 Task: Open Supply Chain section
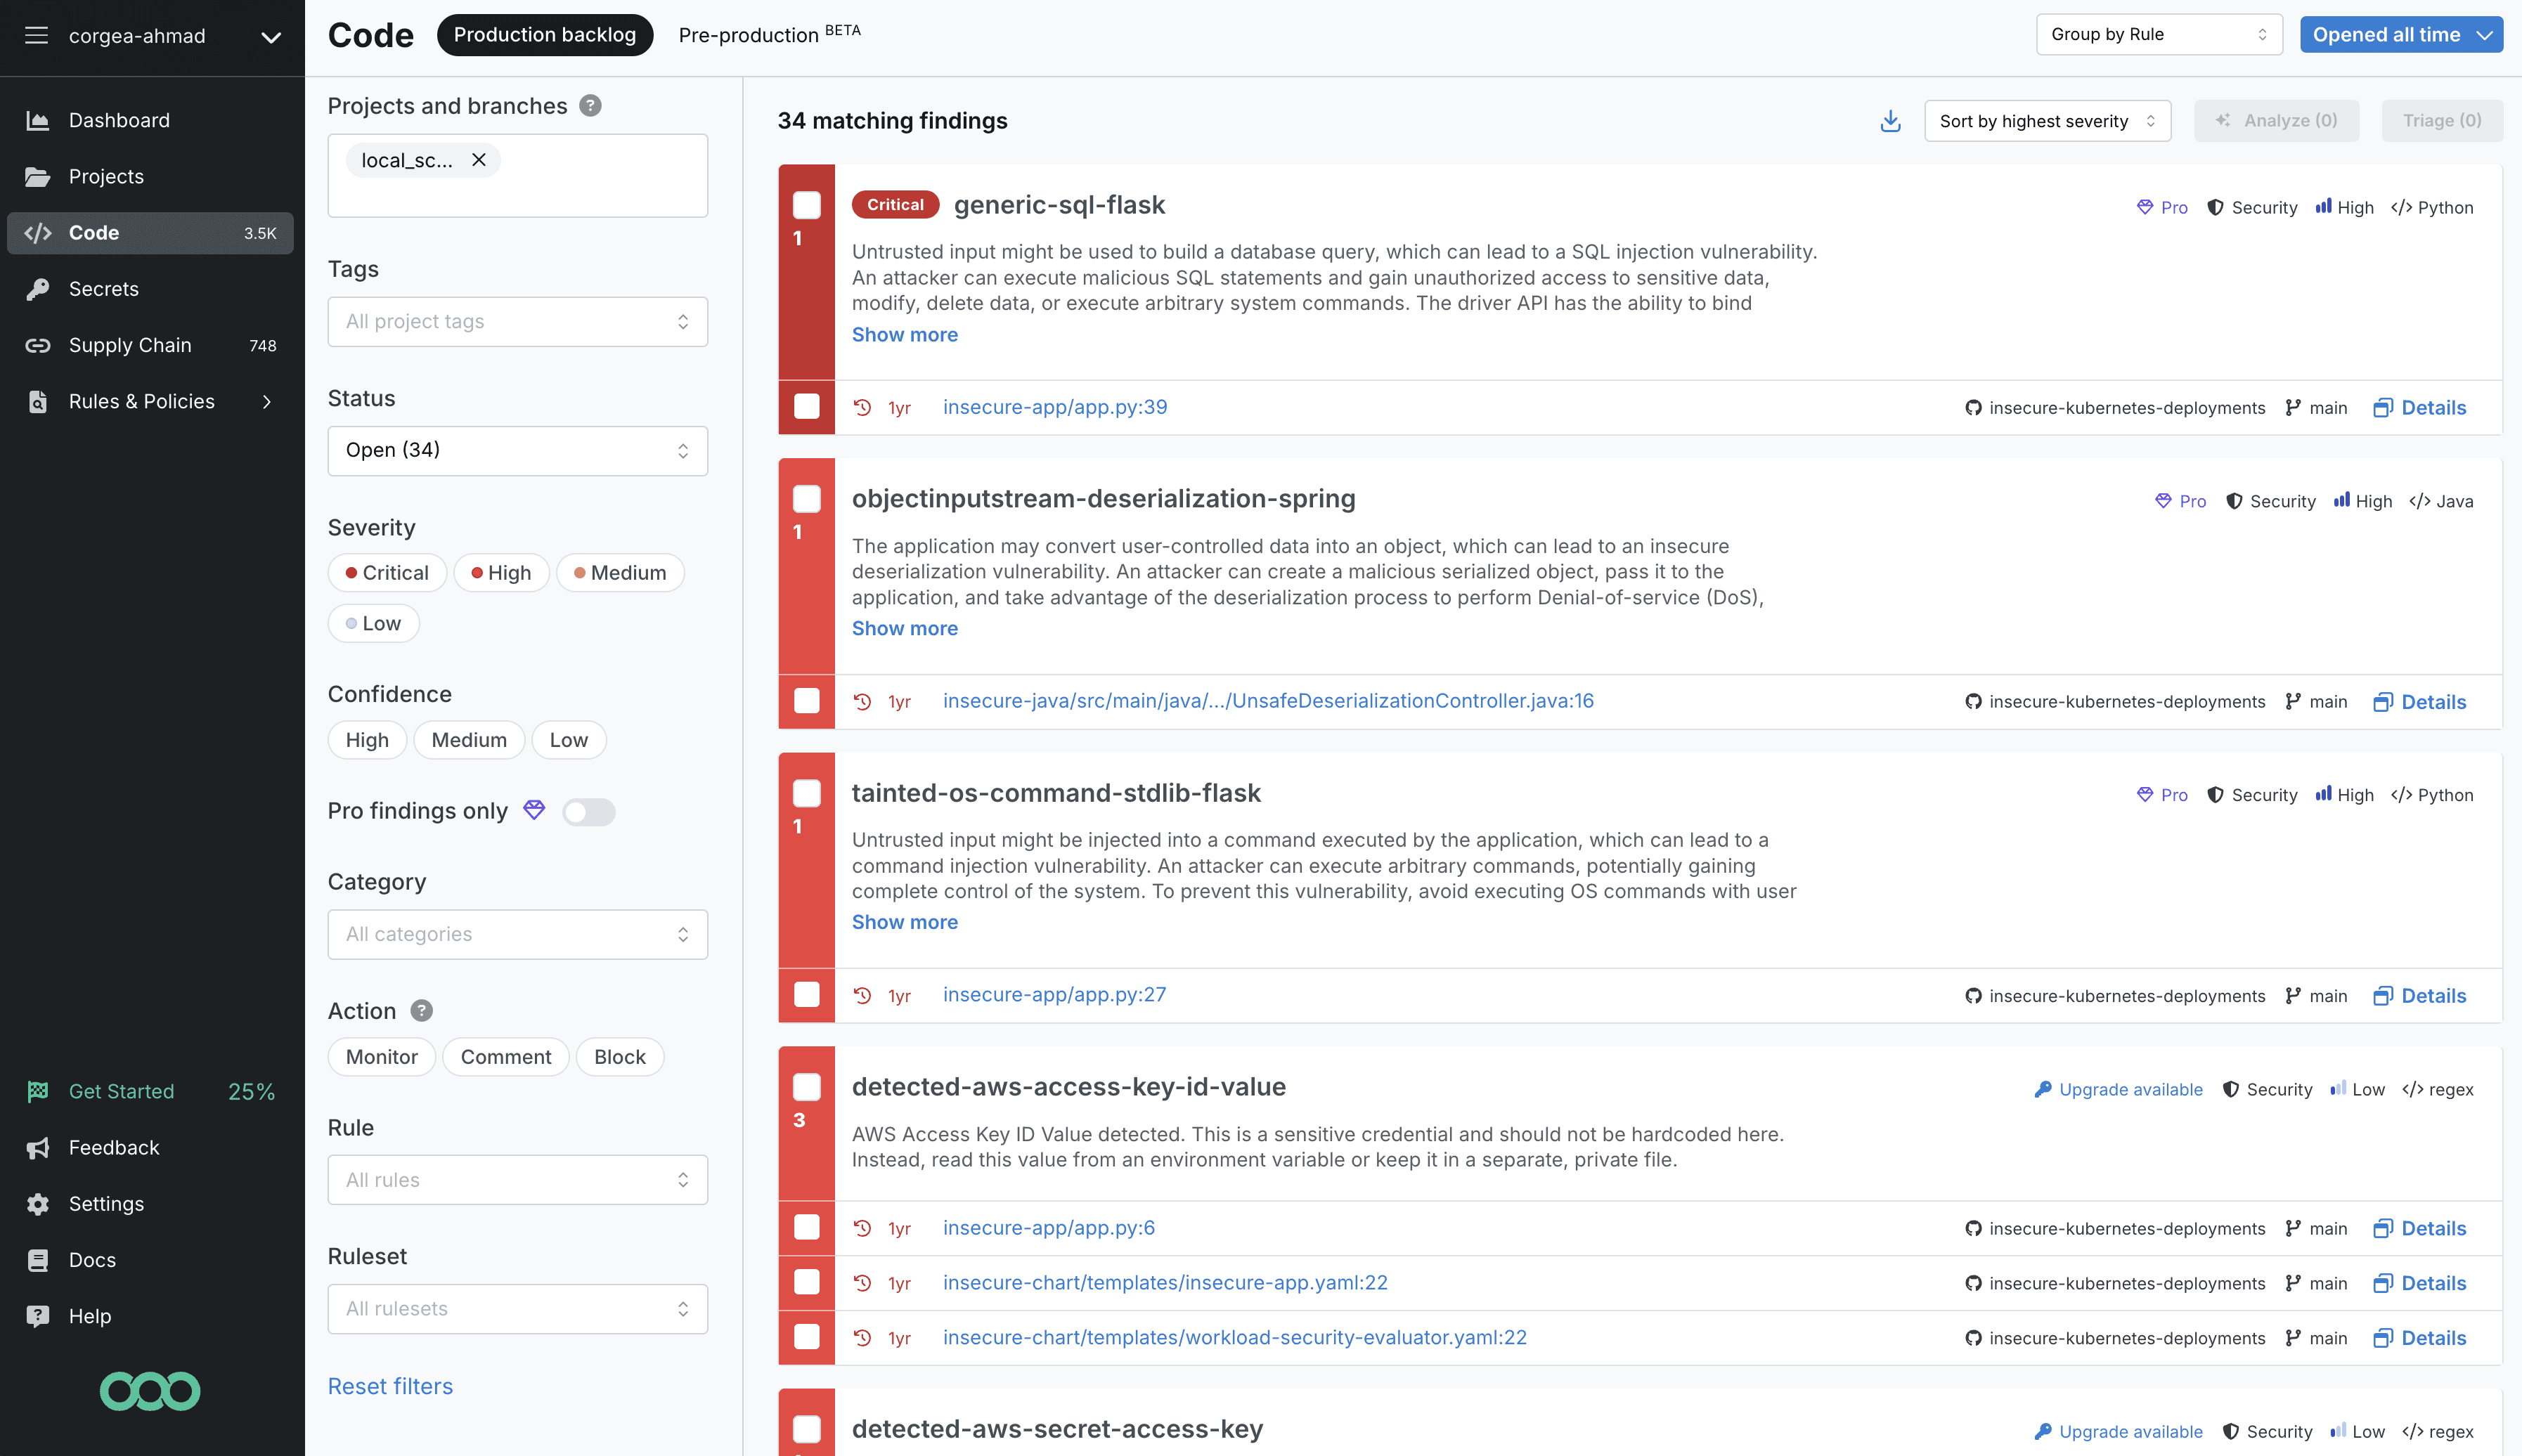pos(130,345)
